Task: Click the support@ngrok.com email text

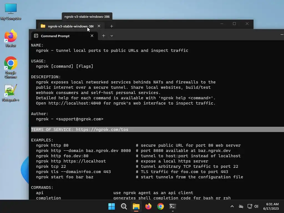Action: [80, 119]
